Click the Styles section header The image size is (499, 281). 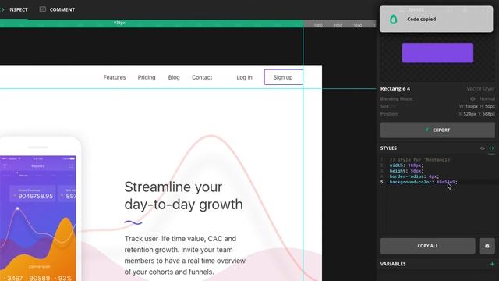(388, 148)
